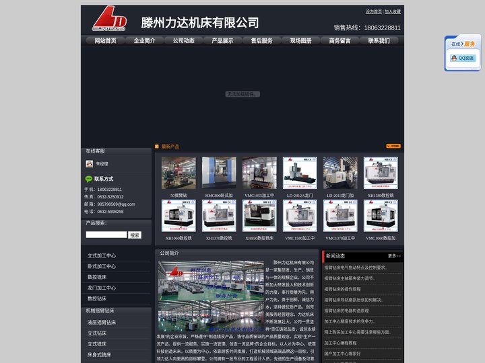The image size is (485, 363).
Task: Open the 商务留言 nav item
Action: 339,40
